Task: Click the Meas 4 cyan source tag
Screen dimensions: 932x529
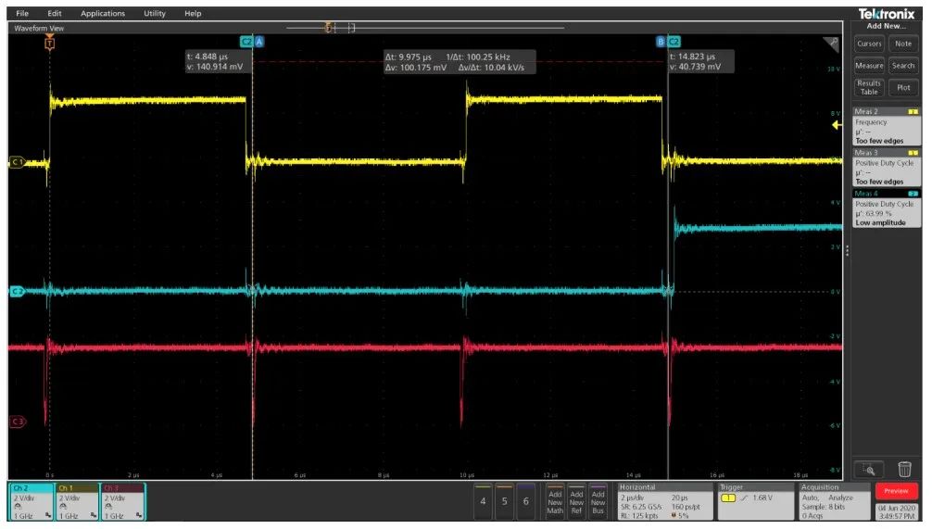Action: (913, 194)
